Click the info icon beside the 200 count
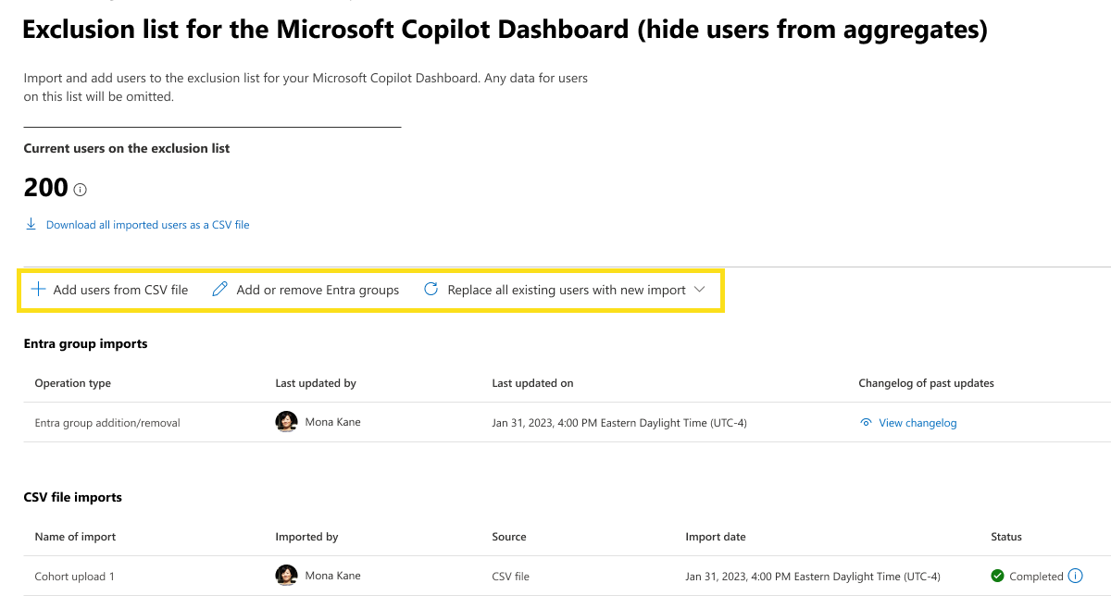Image resolution: width=1111 pixels, height=596 pixels. coord(80,190)
